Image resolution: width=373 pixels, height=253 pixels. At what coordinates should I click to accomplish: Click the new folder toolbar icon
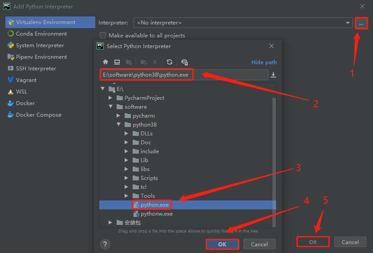pos(143,62)
